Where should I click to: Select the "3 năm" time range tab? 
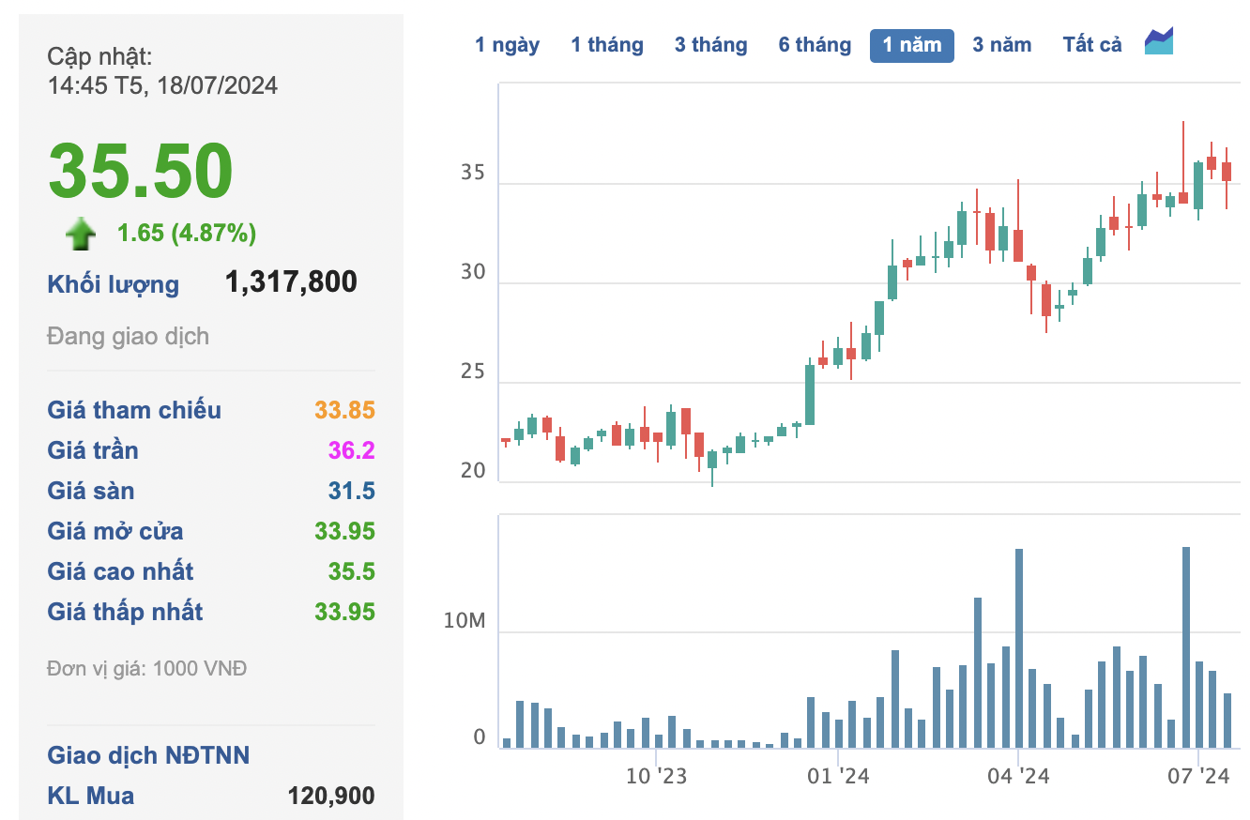coord(1001,45)
